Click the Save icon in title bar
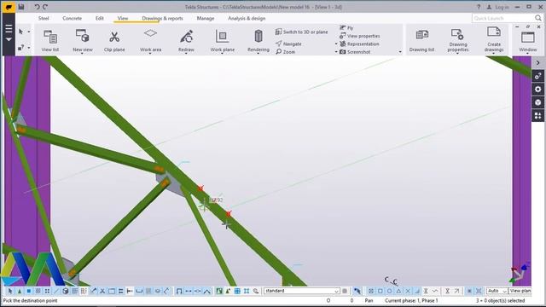The width and height of the screenshot is (546, 307). (x=21, y=7)
